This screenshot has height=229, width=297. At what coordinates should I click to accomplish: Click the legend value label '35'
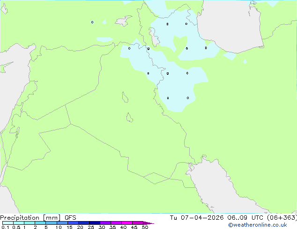(x=112, y=227)
